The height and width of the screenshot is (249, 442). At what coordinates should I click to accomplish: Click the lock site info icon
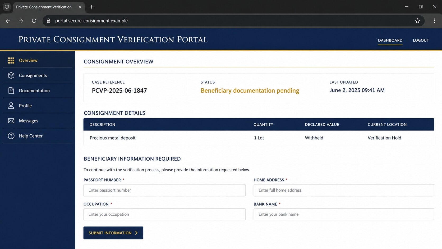49,21
